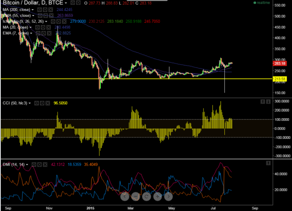Click the green realtime status indicator

[262, 3]
